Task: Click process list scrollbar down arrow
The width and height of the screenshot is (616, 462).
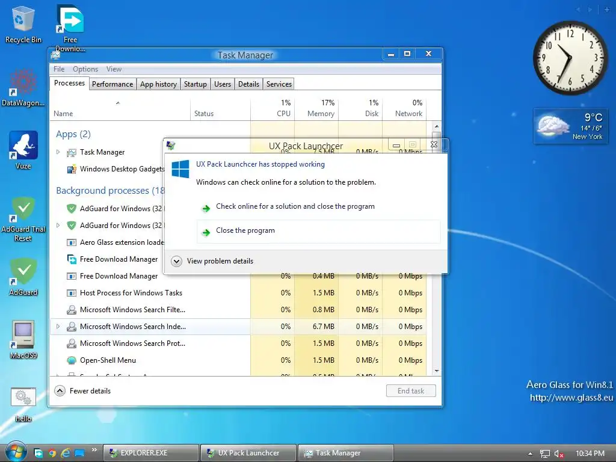Action: point(437,371)
